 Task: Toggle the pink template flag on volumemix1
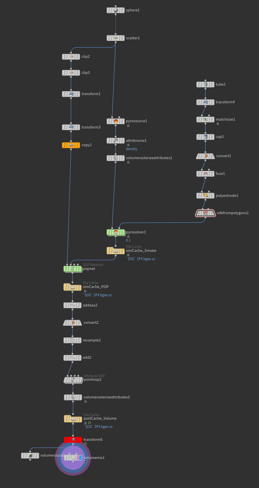(x=78, y=457)
